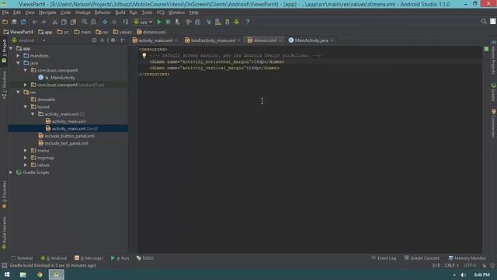Select include_button_panel.xml in the tree
The height and width of the screenshot is (280, 497).
(x=69, y=136)
